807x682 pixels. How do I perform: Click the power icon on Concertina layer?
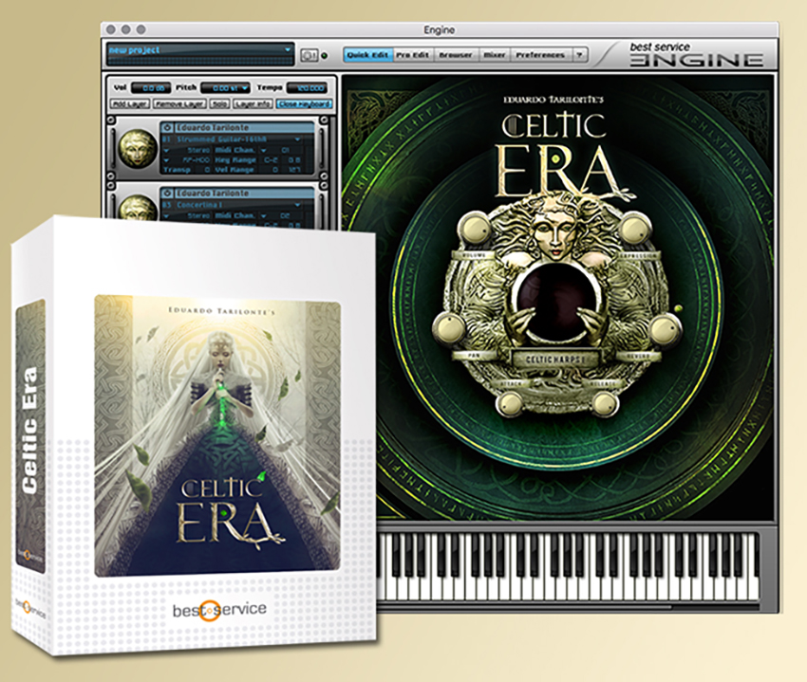167,193
